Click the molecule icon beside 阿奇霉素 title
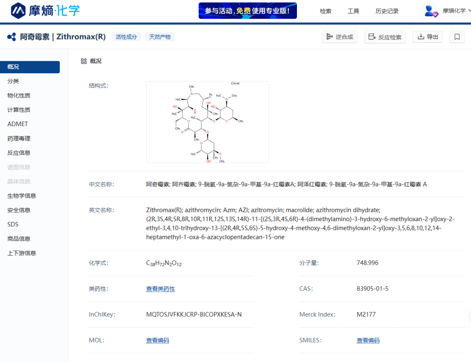Image resolution: width=471 pixels, height=362 pixels. pos(12,37)
